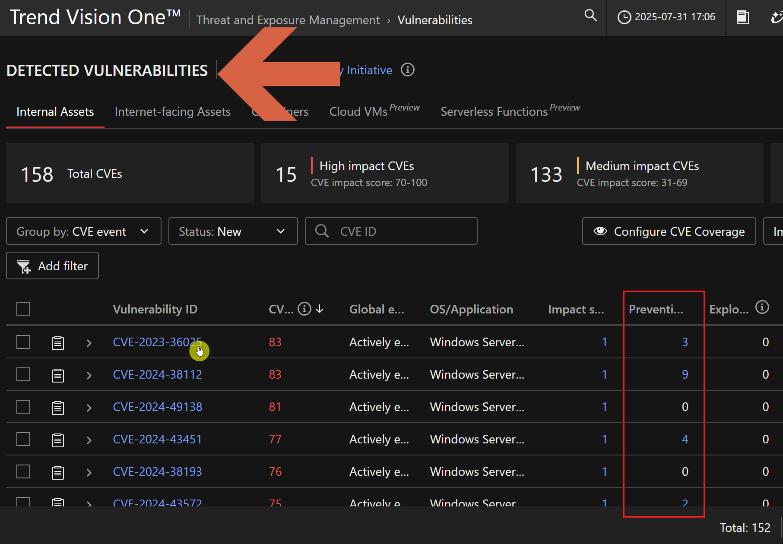Screen dimensions: 783x544
Task: Click the Add filter button
Action: pos(52,266)
